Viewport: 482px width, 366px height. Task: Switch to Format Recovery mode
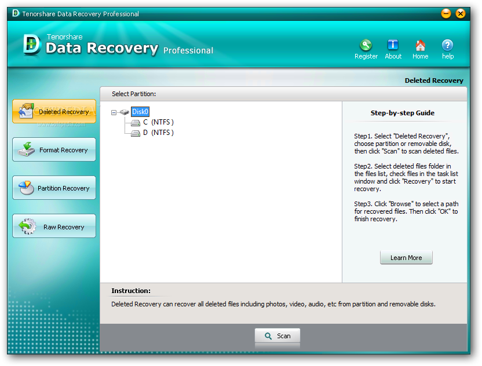[54, 149]
